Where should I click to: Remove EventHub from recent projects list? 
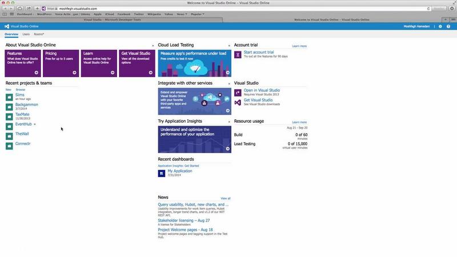click(35, 125)
